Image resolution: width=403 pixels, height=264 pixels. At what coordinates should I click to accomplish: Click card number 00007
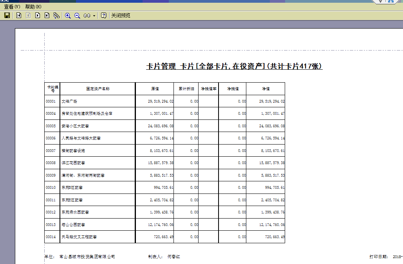pyautogui.click(x=51, y=151)
